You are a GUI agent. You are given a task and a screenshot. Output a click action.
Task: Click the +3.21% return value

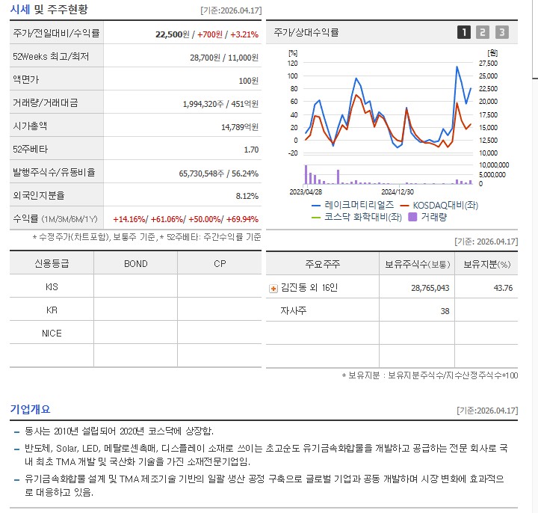point(244,34)
